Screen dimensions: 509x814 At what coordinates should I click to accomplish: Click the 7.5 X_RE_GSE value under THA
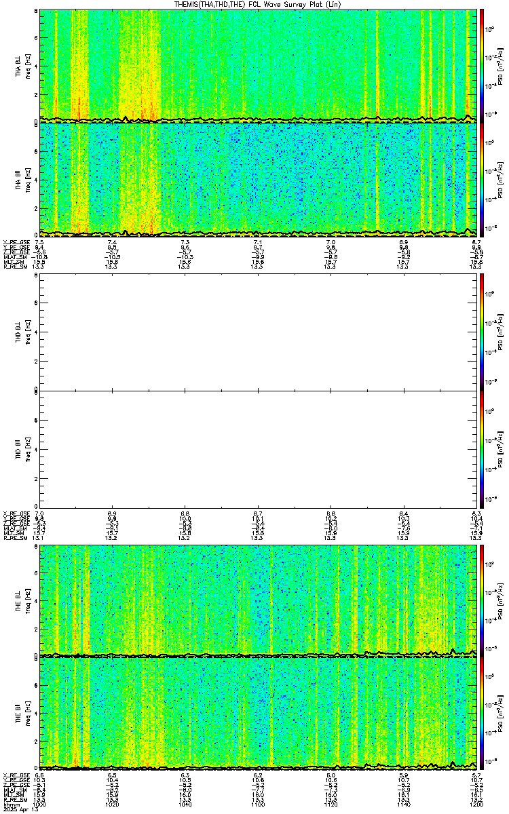39,242
